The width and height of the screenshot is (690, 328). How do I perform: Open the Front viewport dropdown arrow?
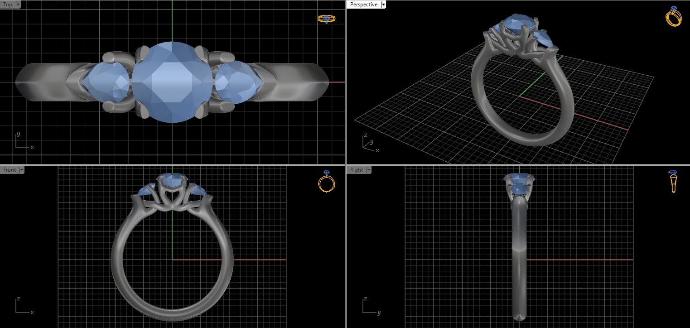pos(21,170)
